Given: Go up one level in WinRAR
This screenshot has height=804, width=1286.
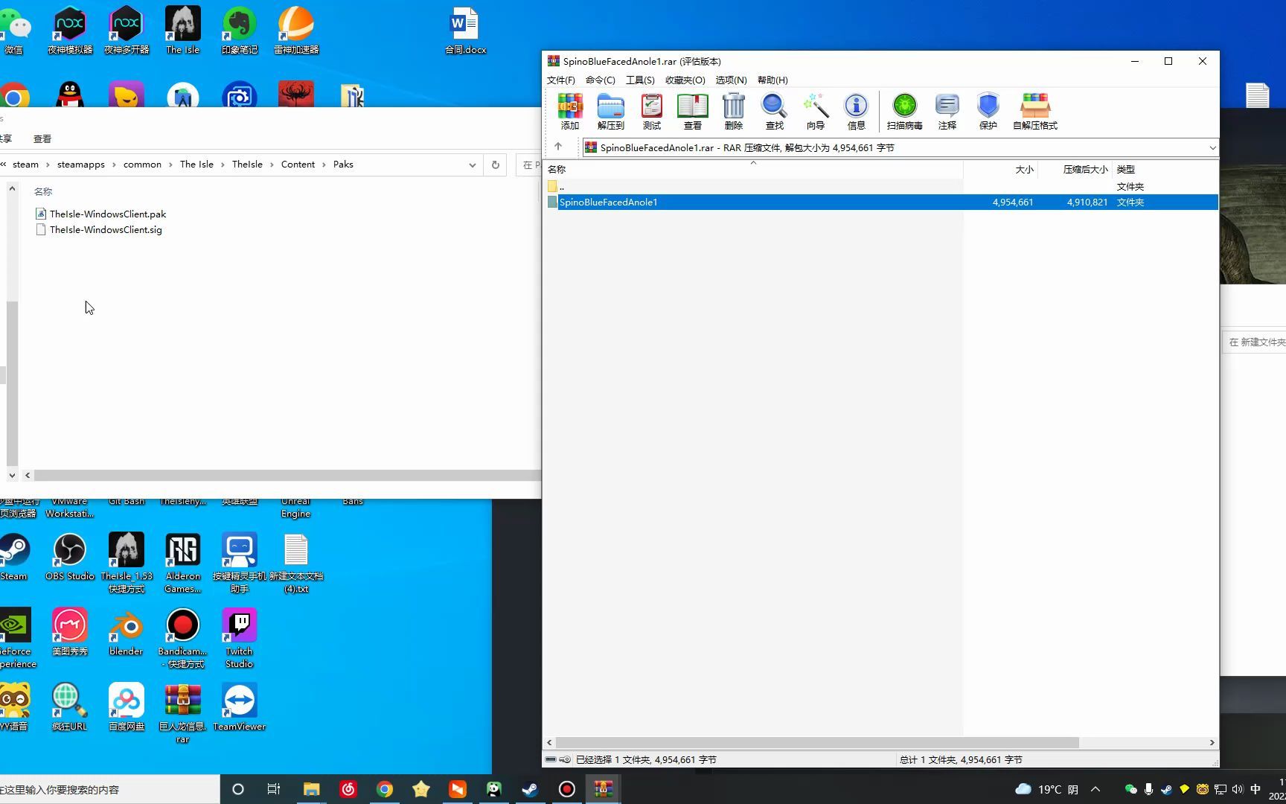Looking at the screenshot, I should tap(558, 147).
